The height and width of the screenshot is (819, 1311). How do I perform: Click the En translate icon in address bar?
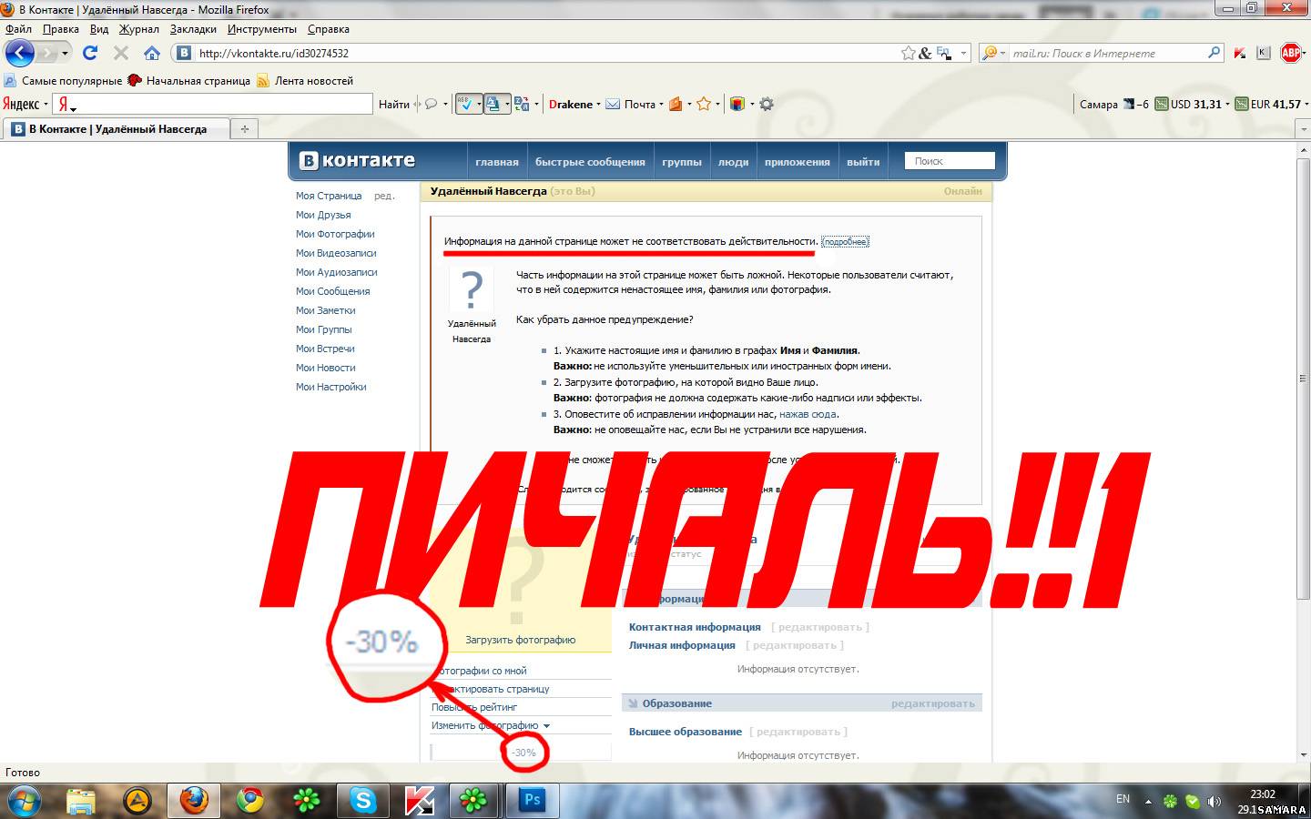pyautogui.click(x=943, y=54)
